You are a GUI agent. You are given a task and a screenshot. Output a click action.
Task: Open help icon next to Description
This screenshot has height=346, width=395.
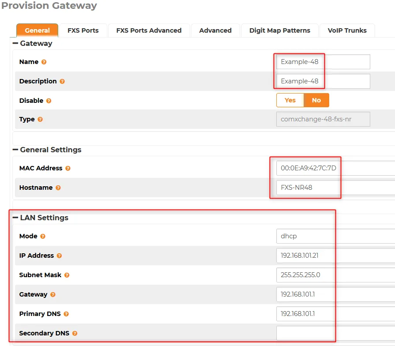click(x=62, y=81)
